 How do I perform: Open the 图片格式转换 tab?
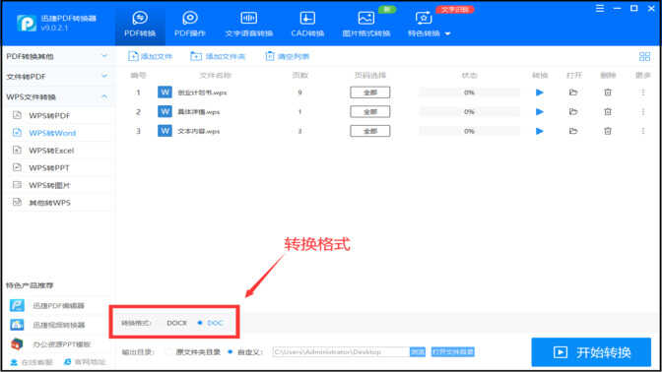(366, 25)
